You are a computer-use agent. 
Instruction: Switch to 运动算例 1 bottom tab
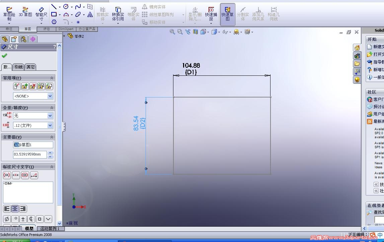click(50, 229)
